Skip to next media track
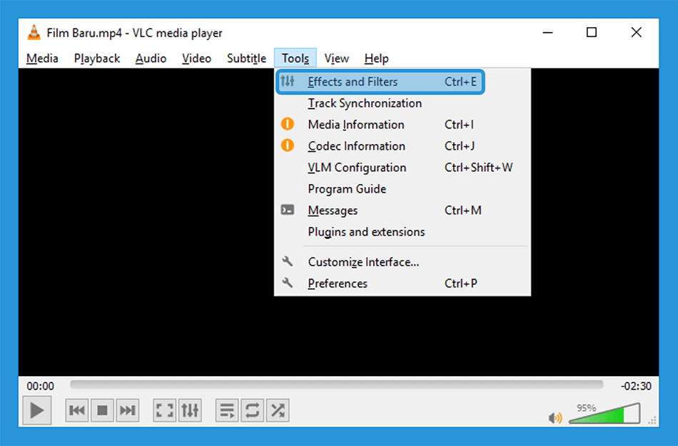The width and height of the screenshot is (678, 446). click(127, 410)
